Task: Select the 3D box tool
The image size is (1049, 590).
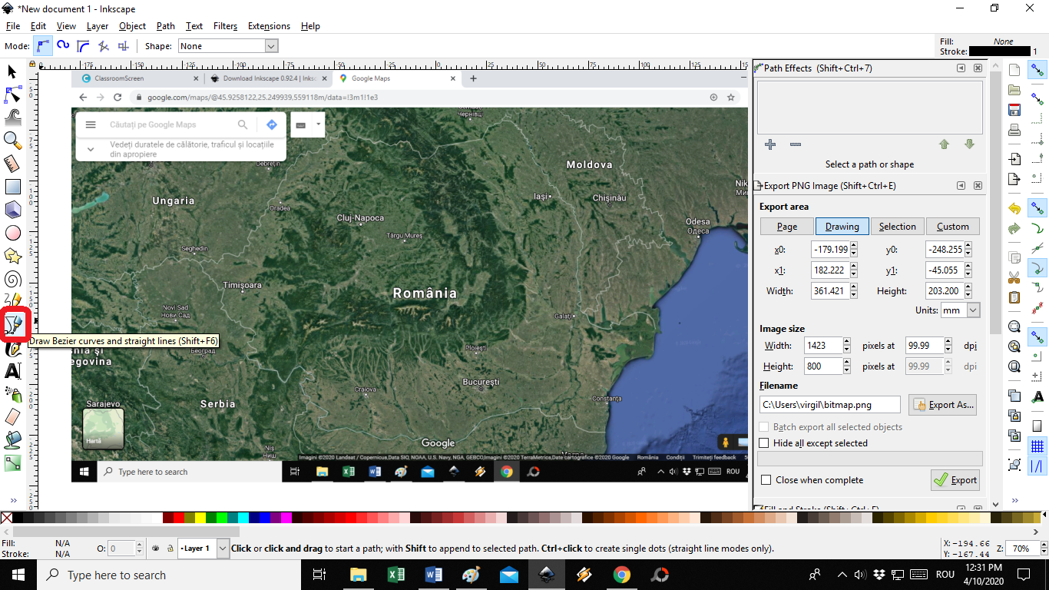Action: point(12,210)
